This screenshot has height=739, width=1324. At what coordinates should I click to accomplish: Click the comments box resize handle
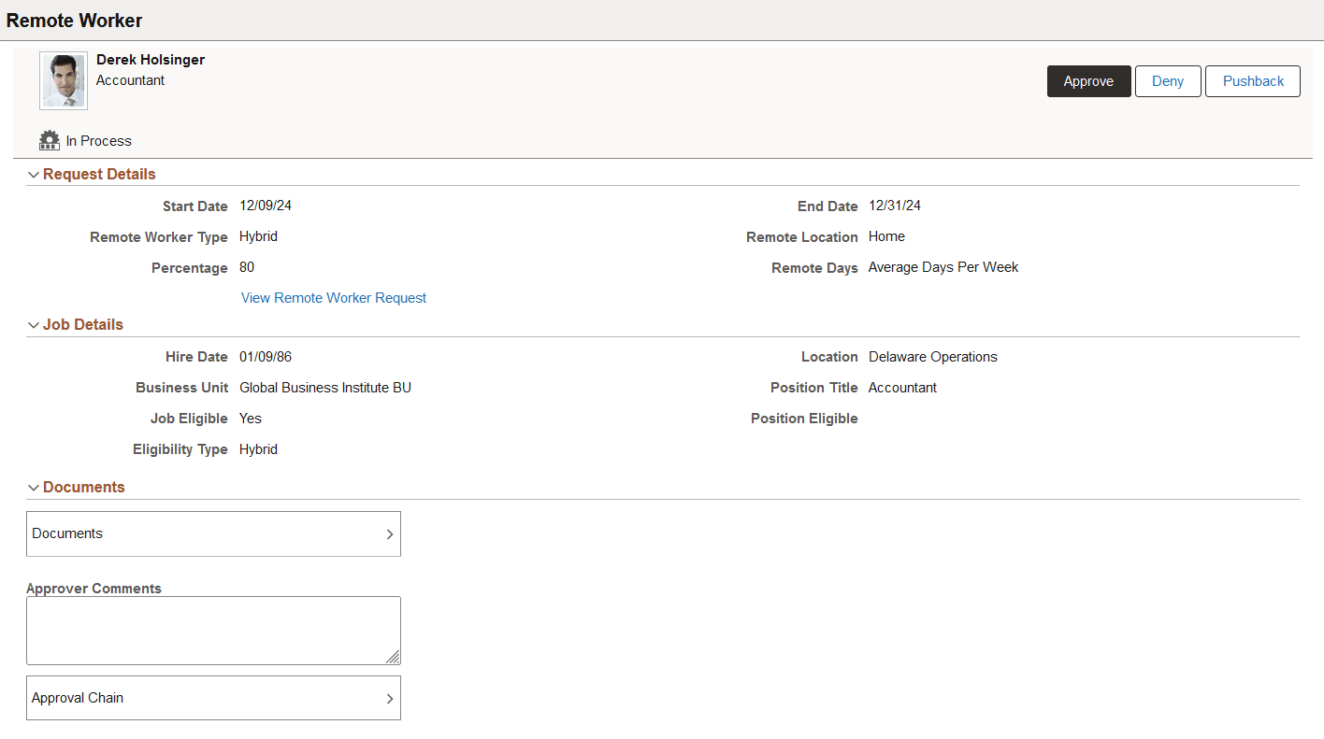pos(395,658)
